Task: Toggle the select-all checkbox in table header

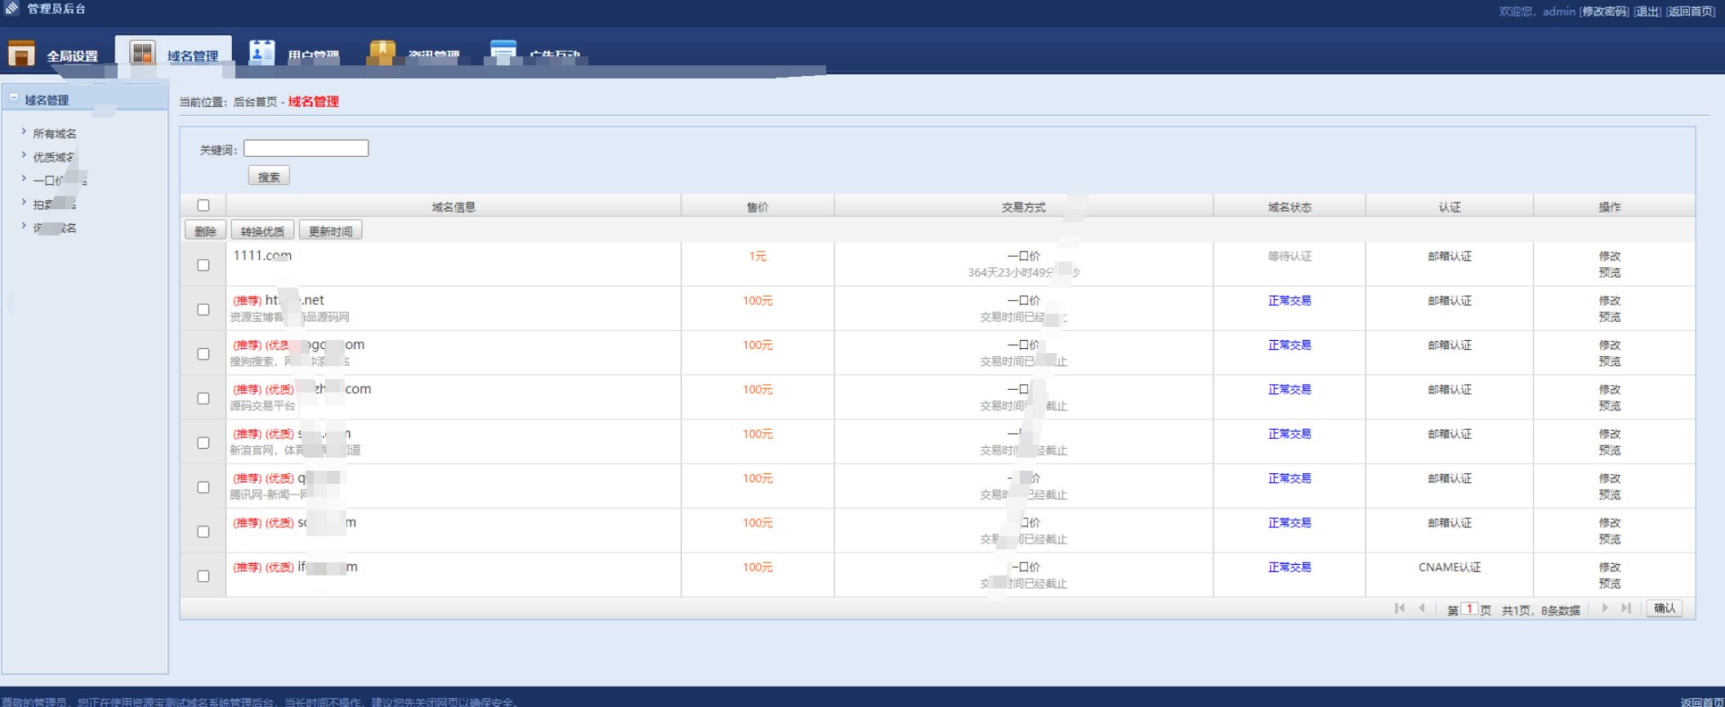Action: point(203,206)
